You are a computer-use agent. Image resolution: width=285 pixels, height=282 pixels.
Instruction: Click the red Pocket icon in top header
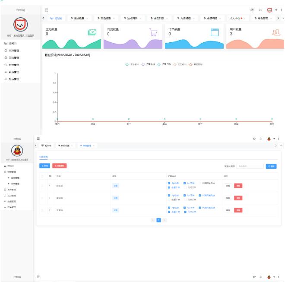269,10
